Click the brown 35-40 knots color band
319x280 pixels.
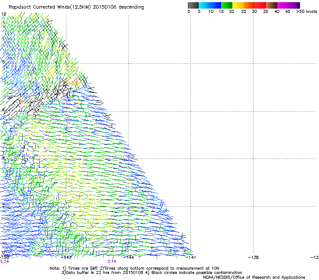pyautogui.click(x=272, y=5)
